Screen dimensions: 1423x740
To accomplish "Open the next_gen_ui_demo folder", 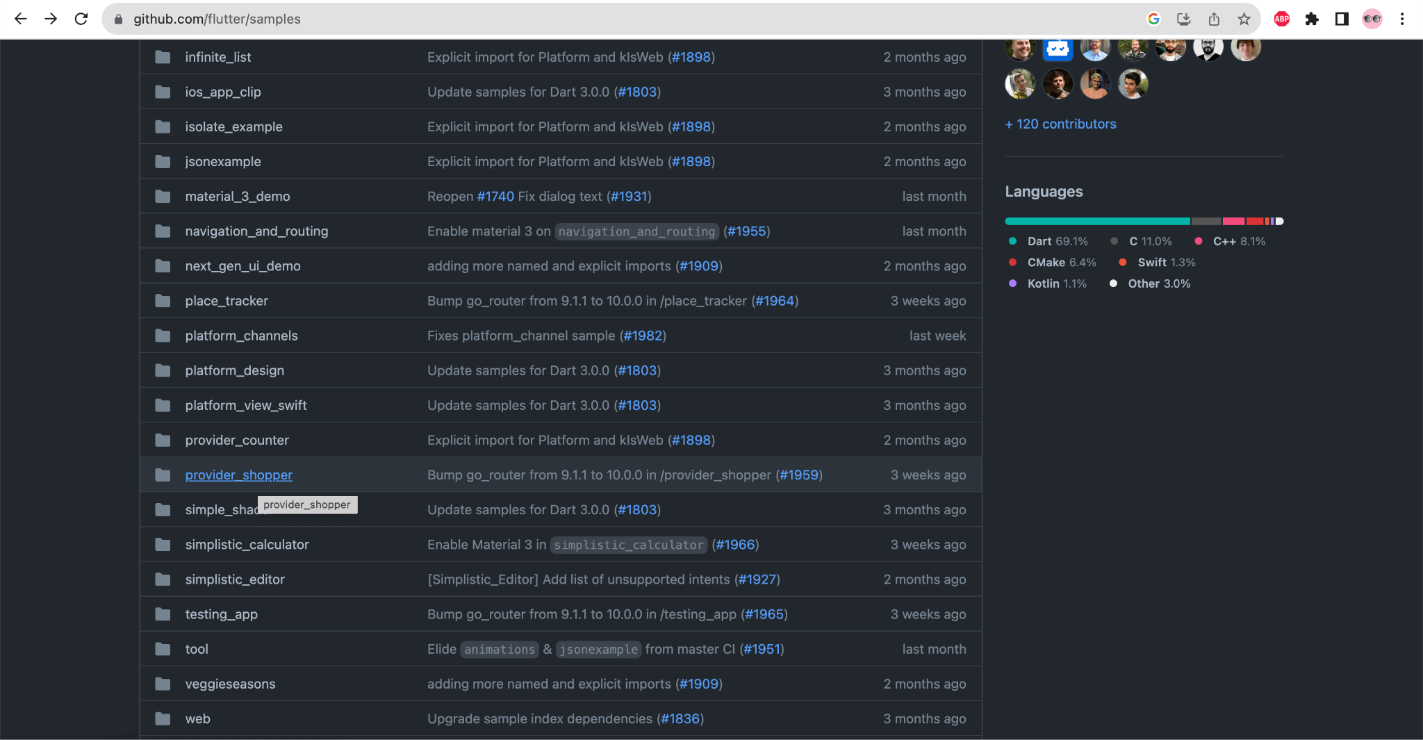I will coord(242,265).
